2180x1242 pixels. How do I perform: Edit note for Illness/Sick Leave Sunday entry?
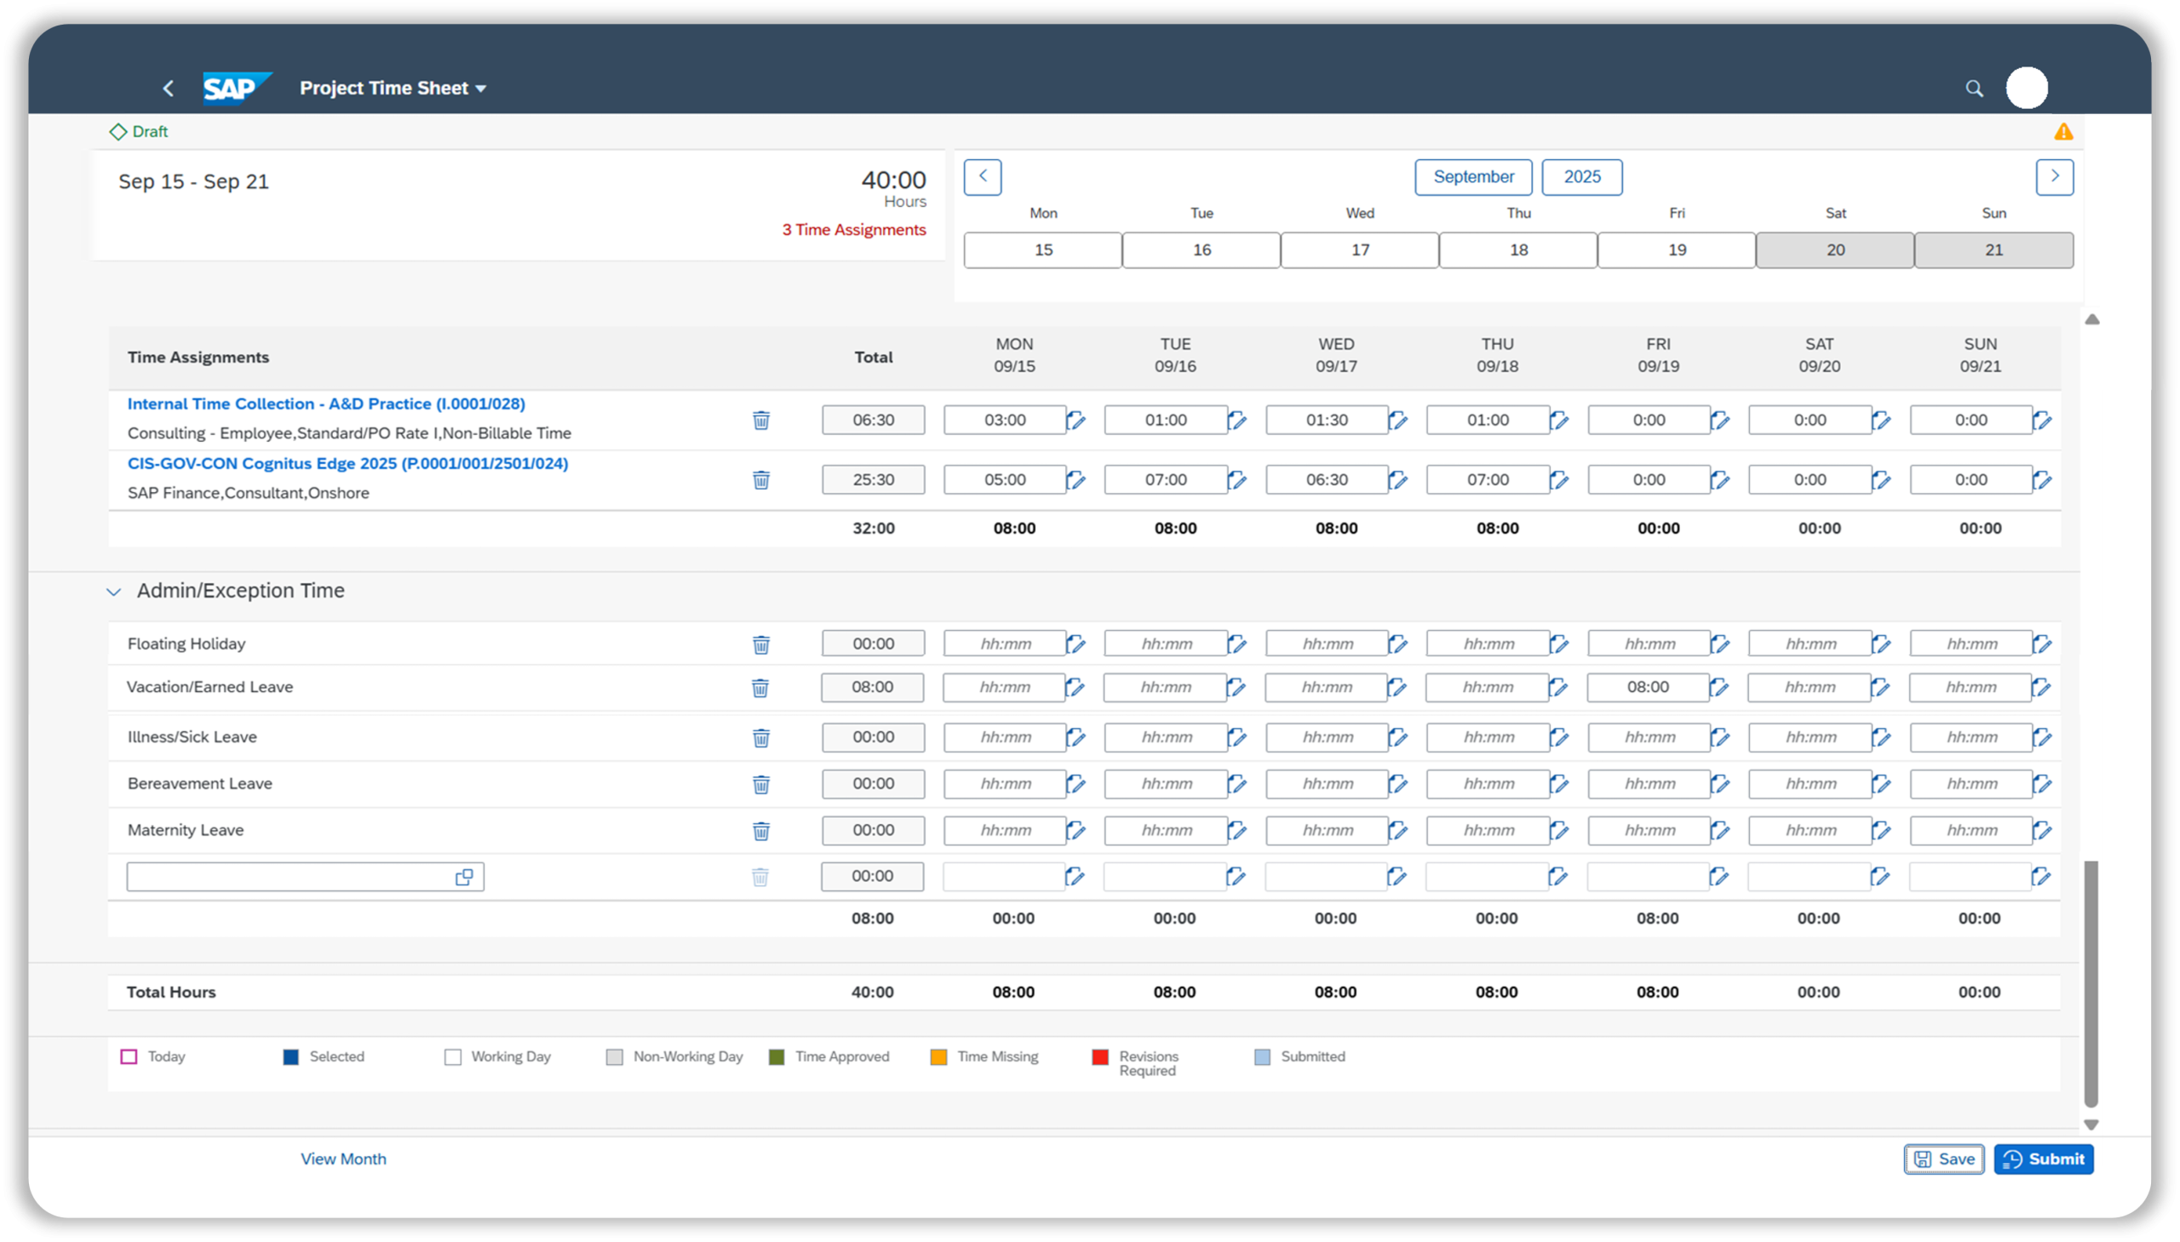pyautogui.click(x=2042, y=737)
